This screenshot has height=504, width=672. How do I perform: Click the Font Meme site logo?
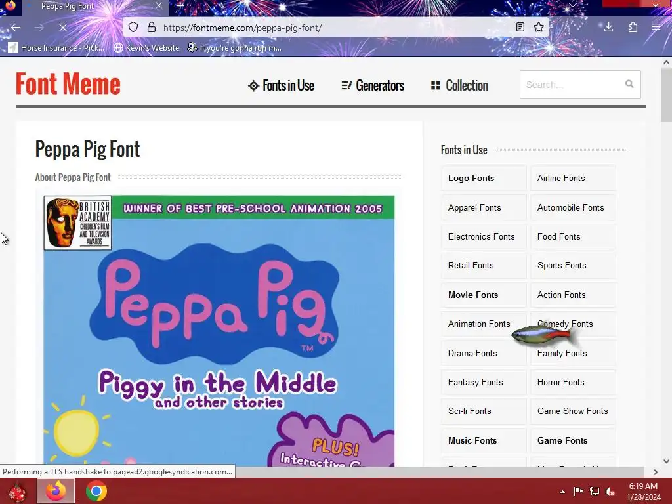coord(68,84)
